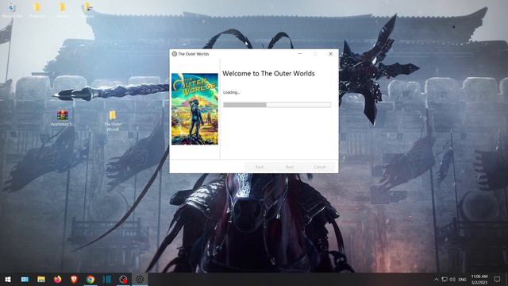Image resolution: width=508 pixels, height=286 pixels.
Task: Select the WinRAR archive icon on desktop
Action: [x=63, y=118]
